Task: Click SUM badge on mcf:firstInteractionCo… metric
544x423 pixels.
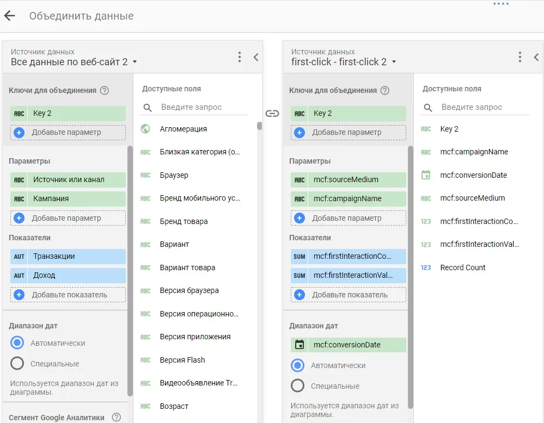Action: point(299,257)
